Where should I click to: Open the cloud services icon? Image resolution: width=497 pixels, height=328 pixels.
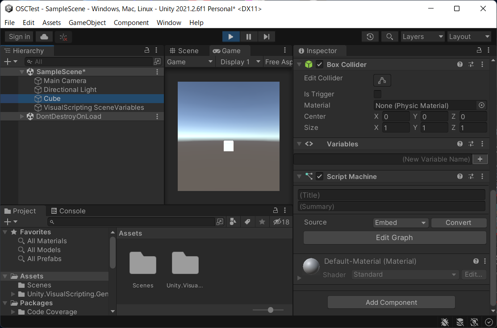(45, 37)
